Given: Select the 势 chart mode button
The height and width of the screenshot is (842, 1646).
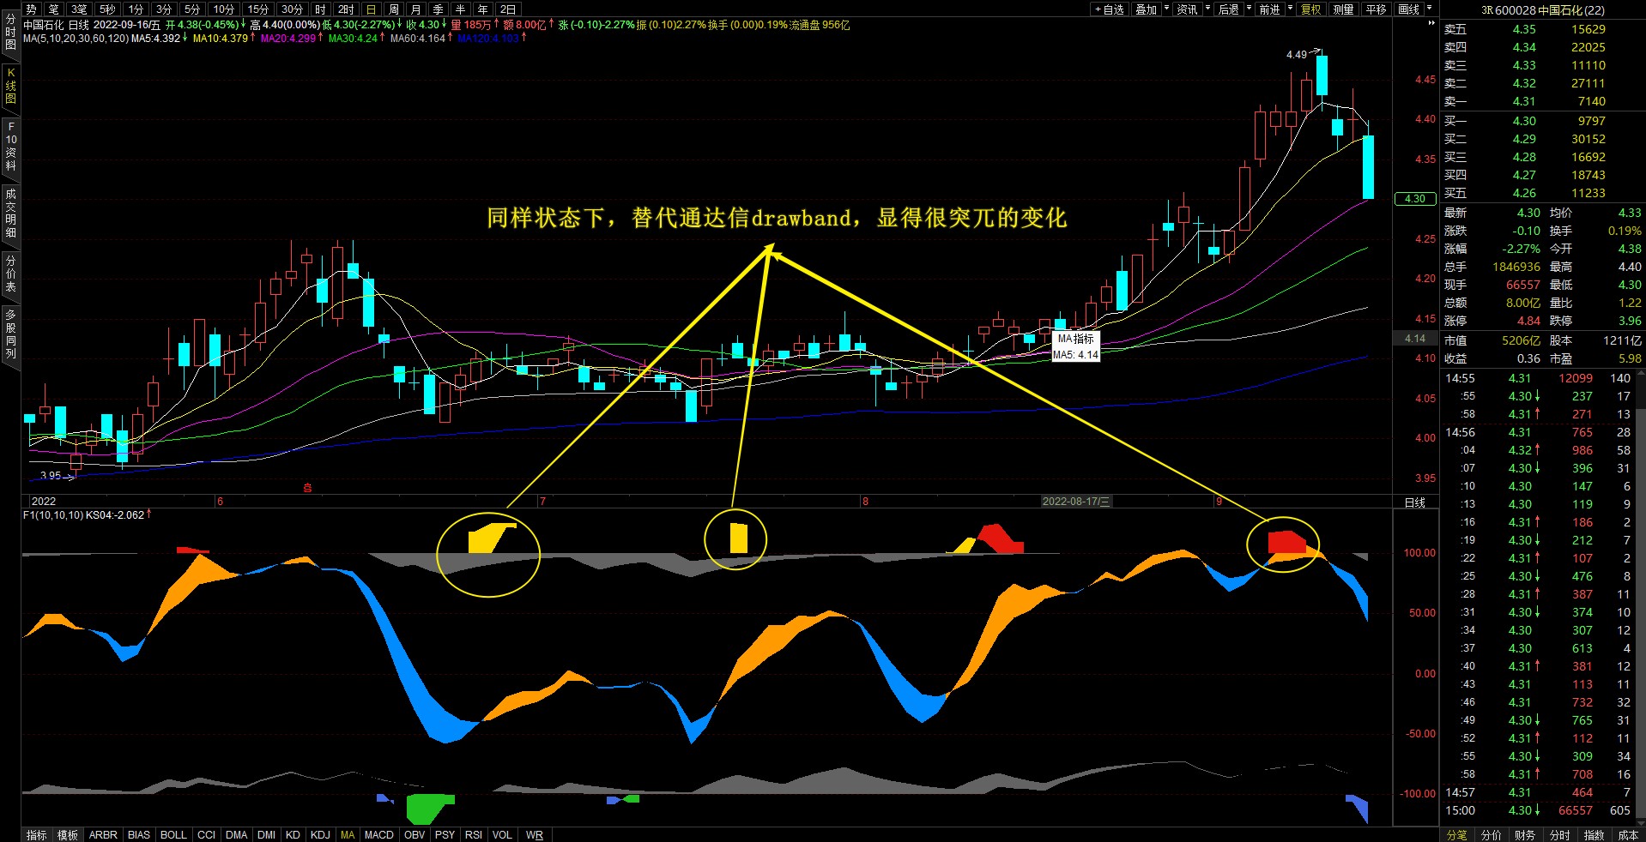Looking at the screenshot, I should click(32, 9).
